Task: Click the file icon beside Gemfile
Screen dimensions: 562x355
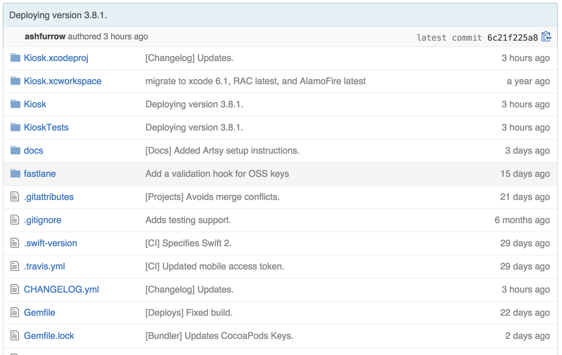Action: click(x=14, y=313)
